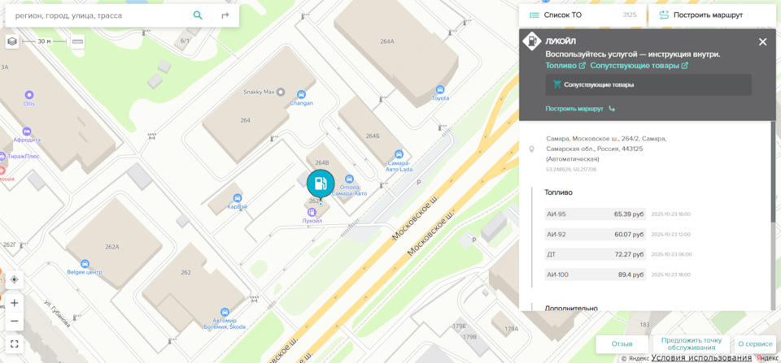The image size is (781, 363).
Task: Open the Построить маршрут top tab
Action: click(x=712, y=15)
